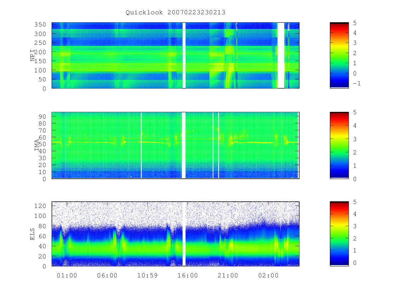Select the 02:00 time tick label
The height and width of the screenshot is (299, 399).
[x=268, y=276]
